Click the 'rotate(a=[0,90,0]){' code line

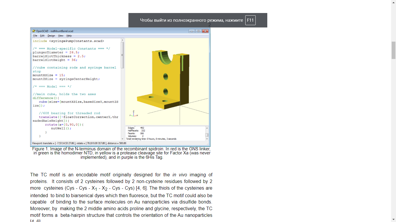pos(64,125)
